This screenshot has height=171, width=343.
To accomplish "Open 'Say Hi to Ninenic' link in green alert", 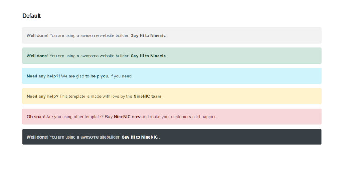I will point(148,56).
